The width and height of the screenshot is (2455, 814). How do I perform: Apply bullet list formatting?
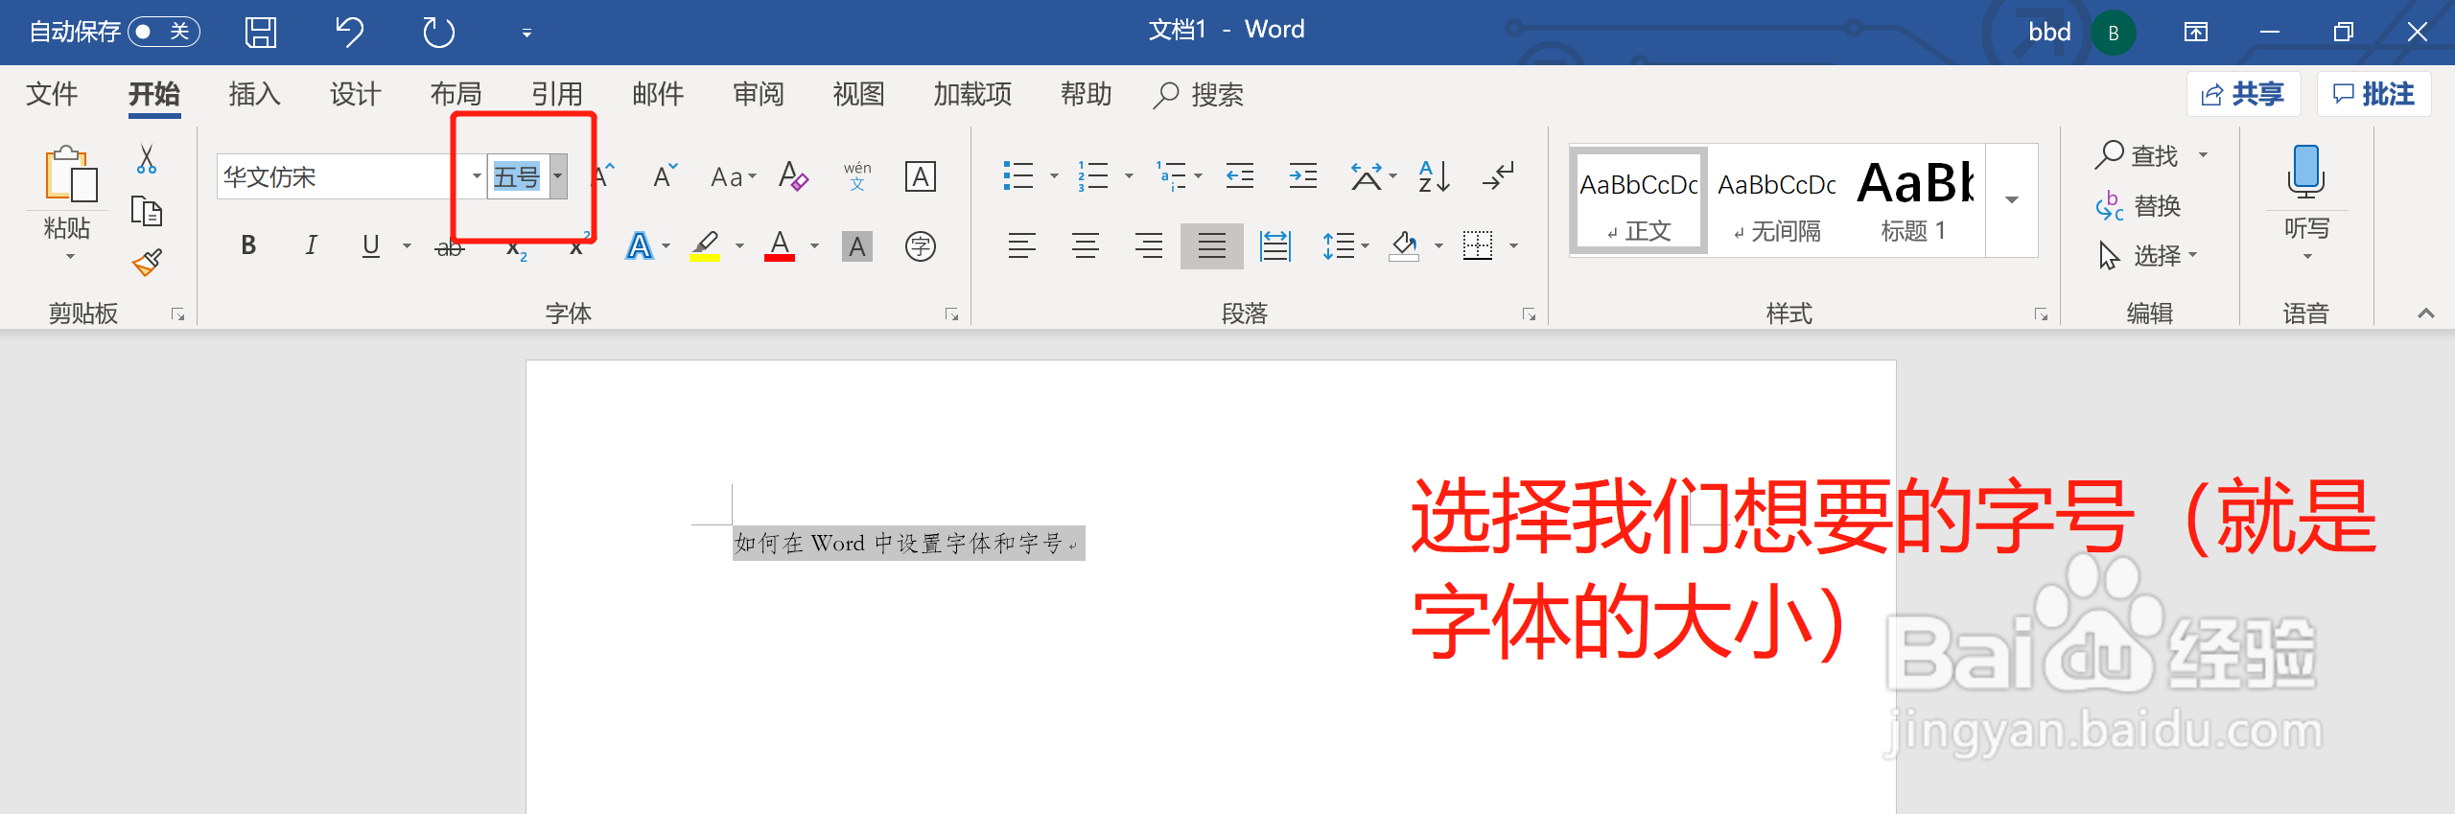click(1018, 175)
